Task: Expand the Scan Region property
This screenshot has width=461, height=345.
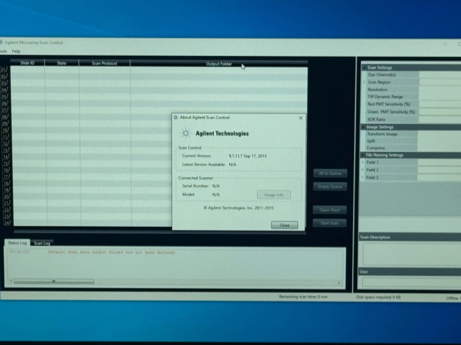Action: tap(364, 82)
